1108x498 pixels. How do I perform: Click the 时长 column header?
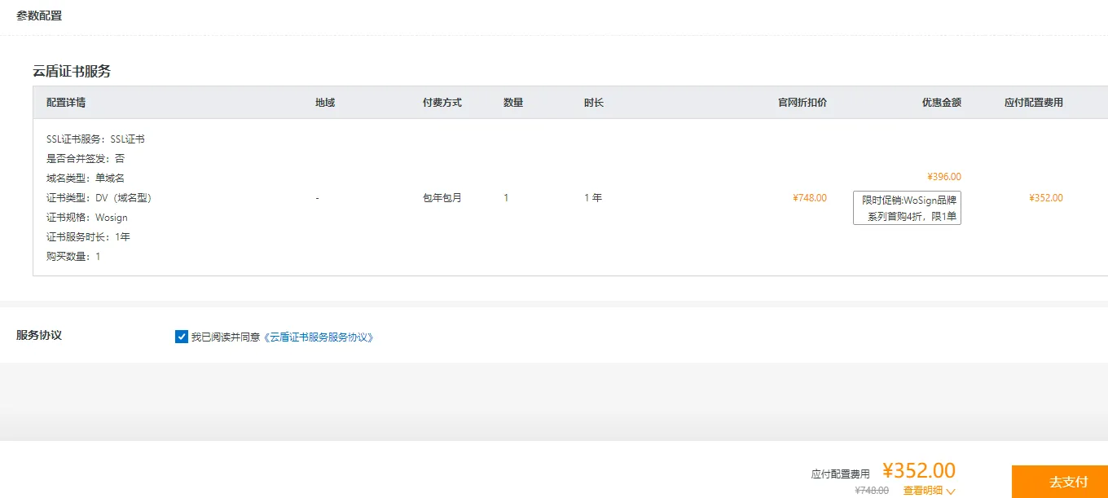point(594,103)
